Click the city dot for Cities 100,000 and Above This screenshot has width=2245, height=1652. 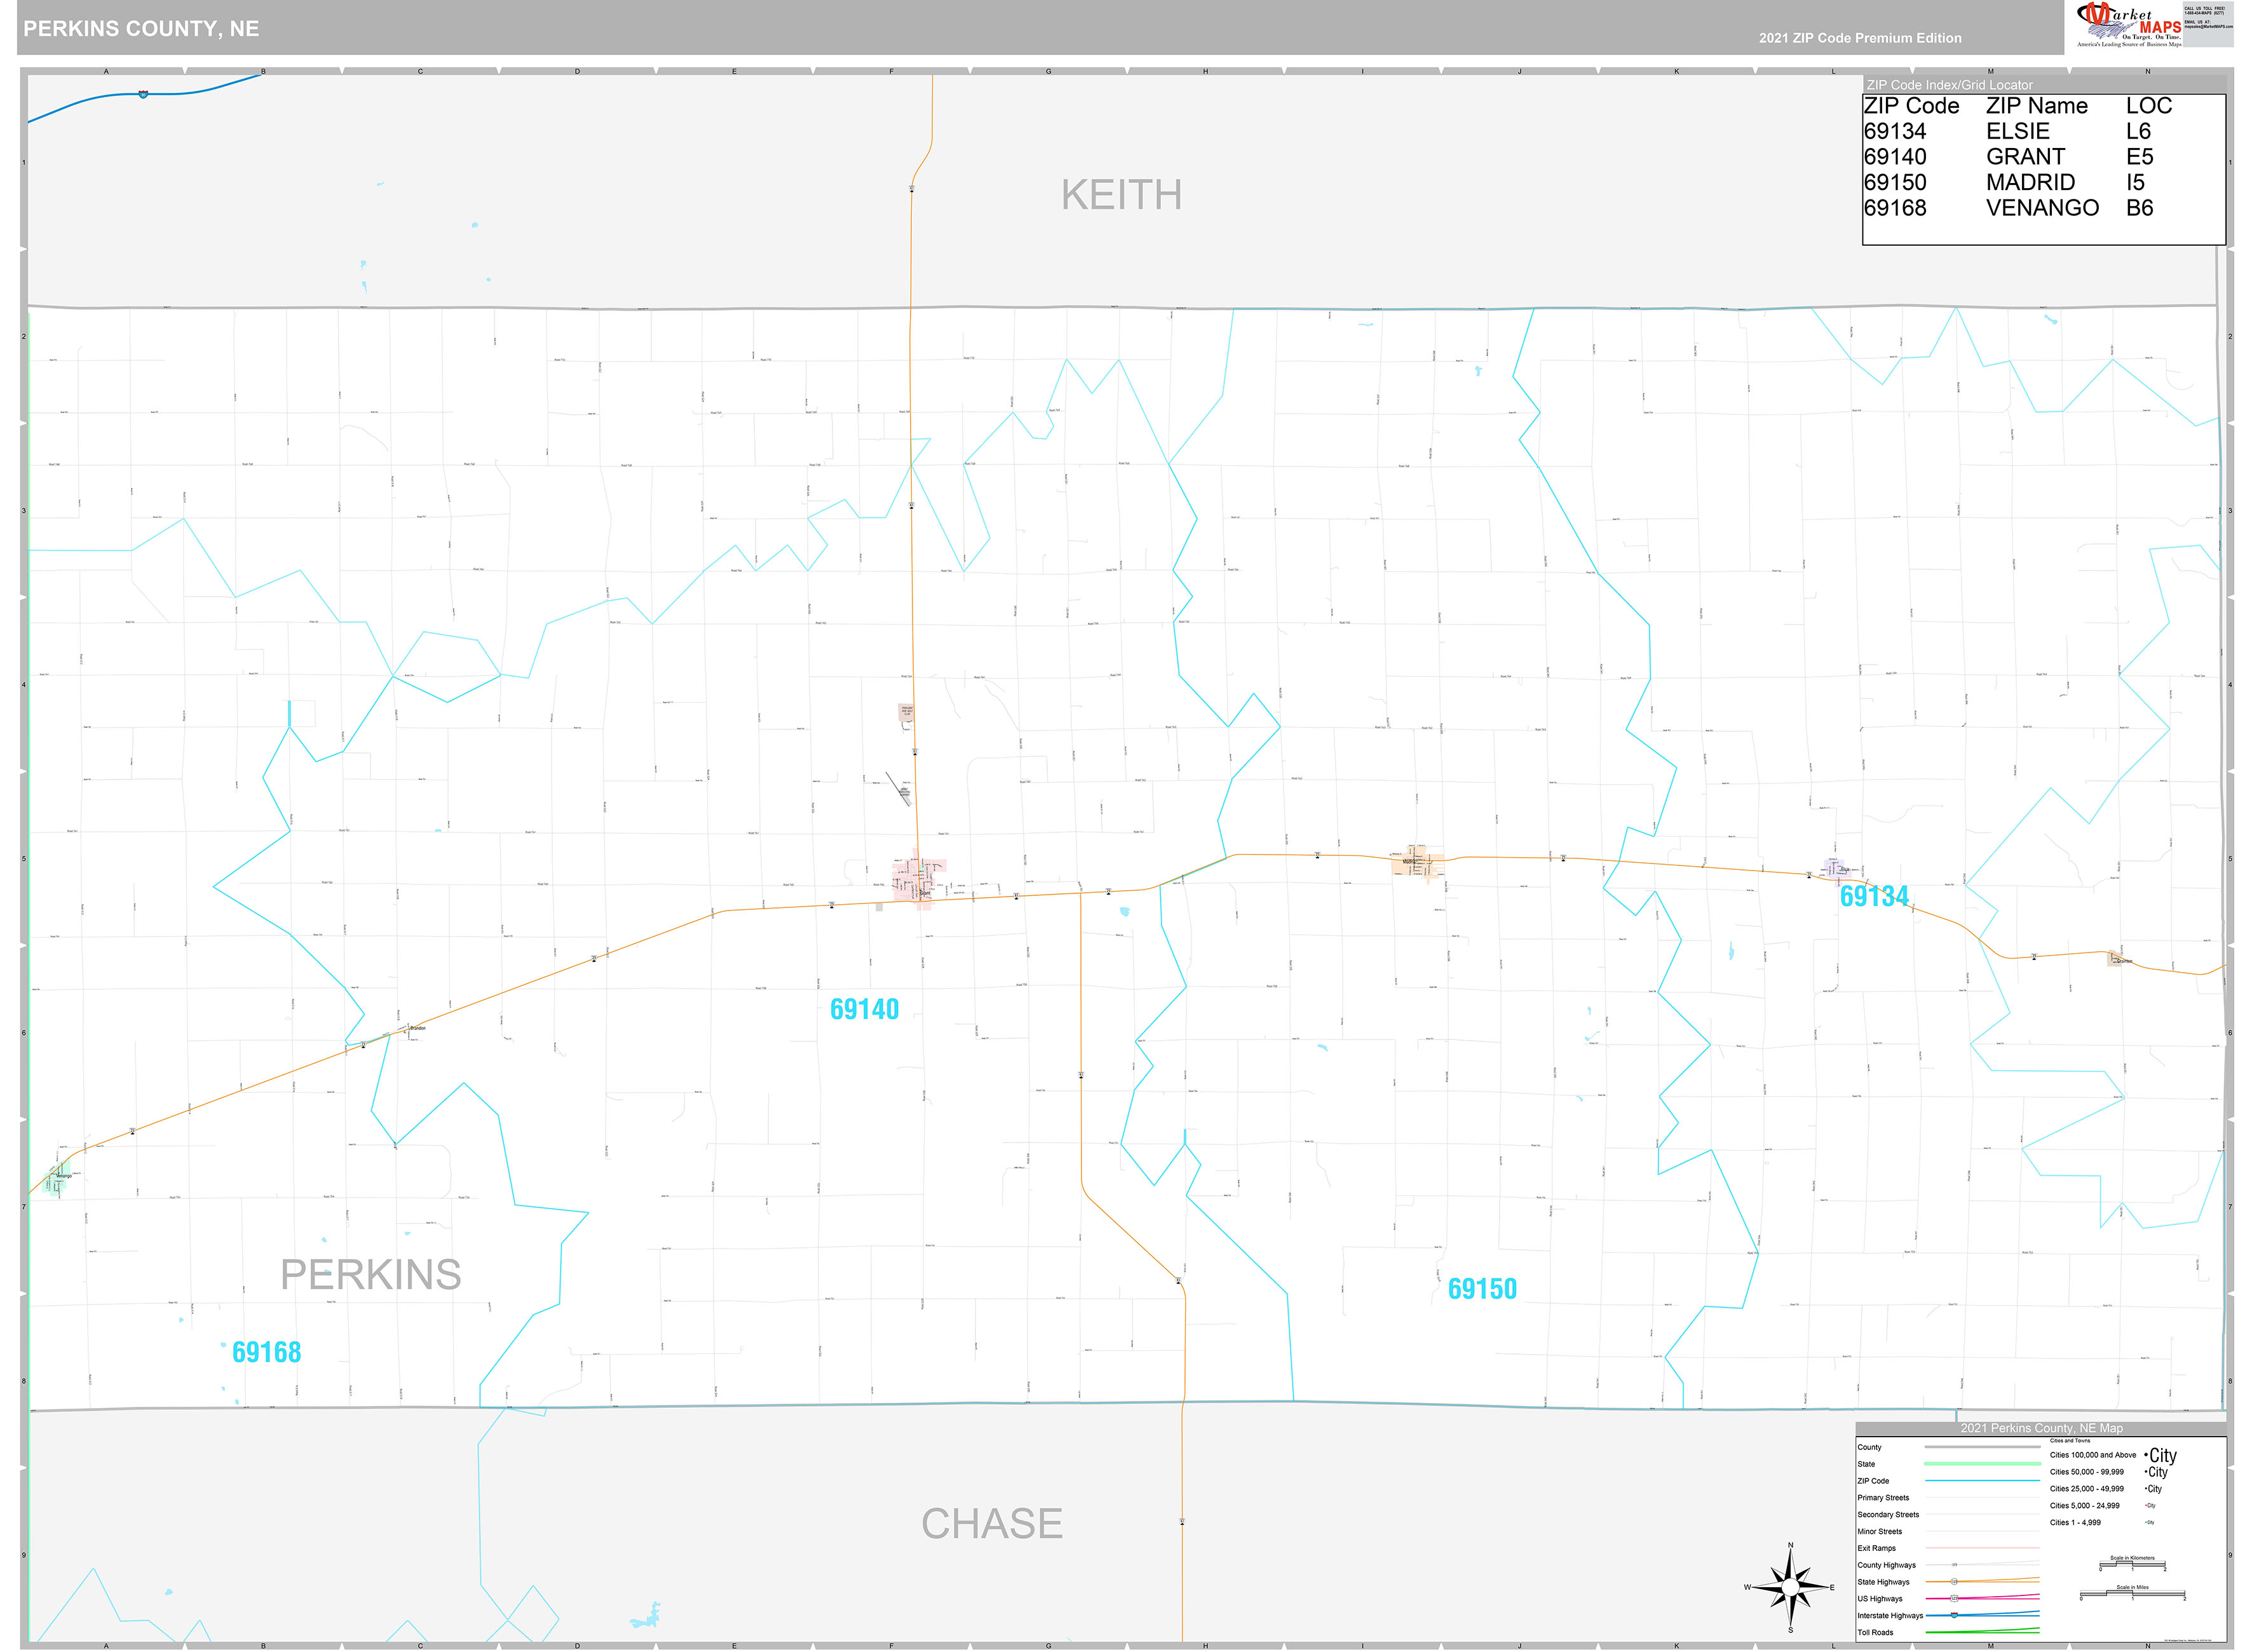pos(2146,1456)
